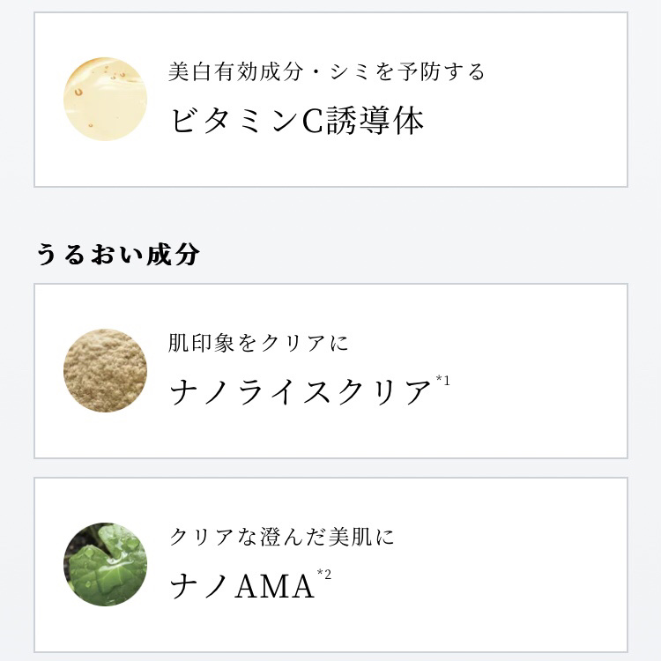Select the ビタミンC誘導体 ingredient title
Viewport: 661px width, 661px height.
(296, 121)
